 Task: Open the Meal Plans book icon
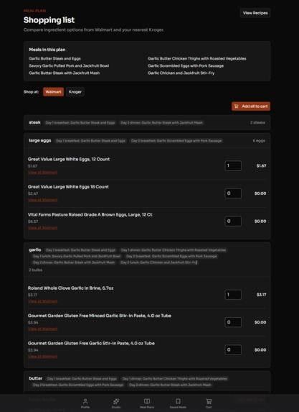(147, 403)
